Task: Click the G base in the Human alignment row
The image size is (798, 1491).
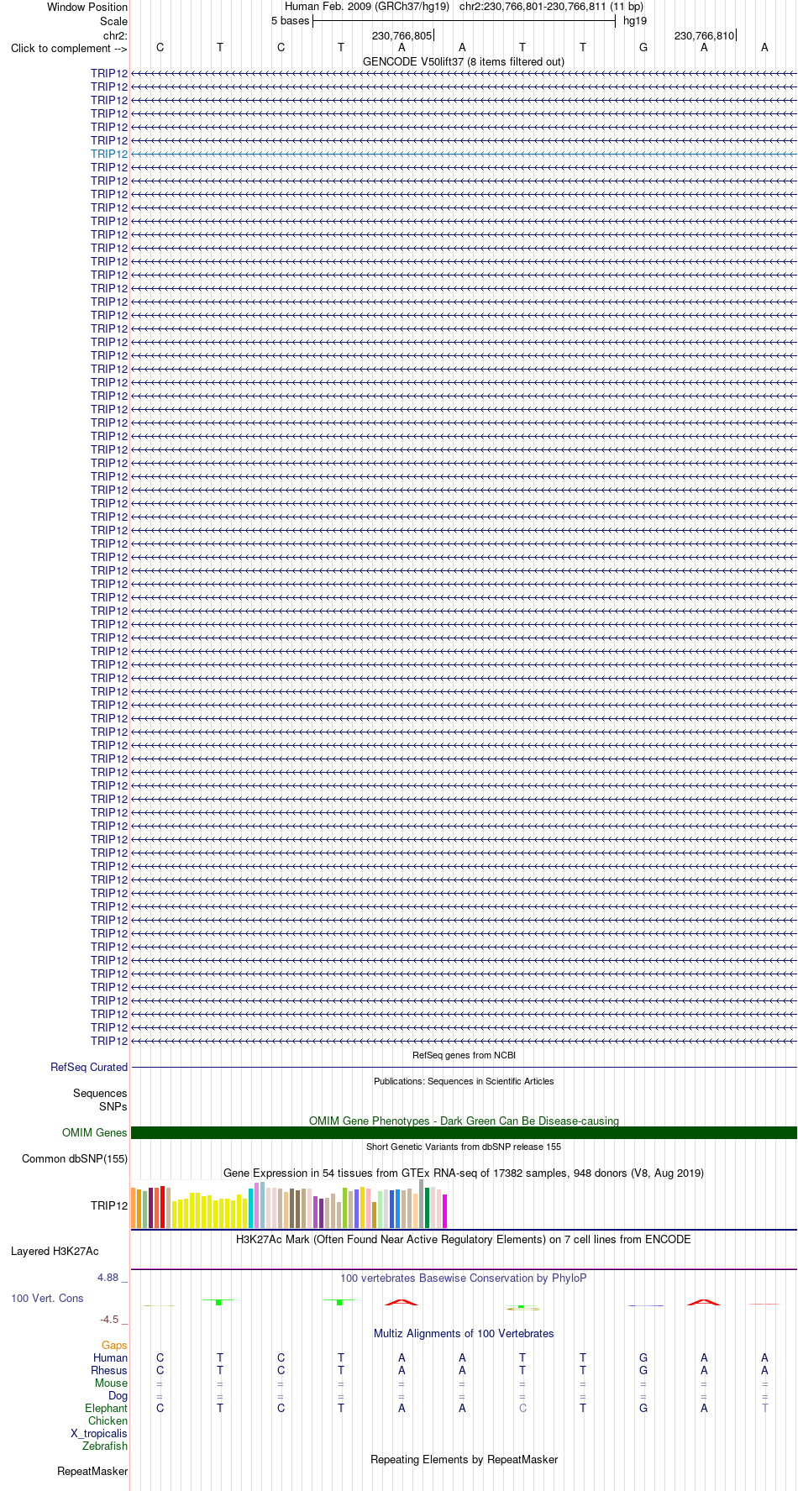Action: click(x=643, y=1357)
